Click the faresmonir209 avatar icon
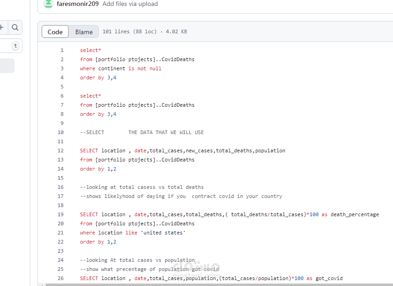Image resolution: width=393 pixels, height=286 pixels. [48, 4]
